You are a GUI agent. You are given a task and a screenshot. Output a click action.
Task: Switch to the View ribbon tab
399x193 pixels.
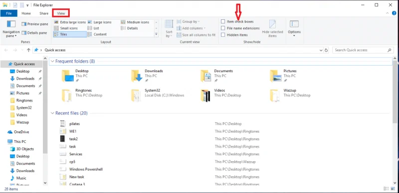click(x=61, y=13)
